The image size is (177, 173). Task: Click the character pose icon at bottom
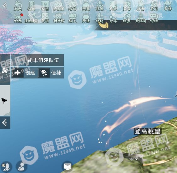tap(21, 166)
